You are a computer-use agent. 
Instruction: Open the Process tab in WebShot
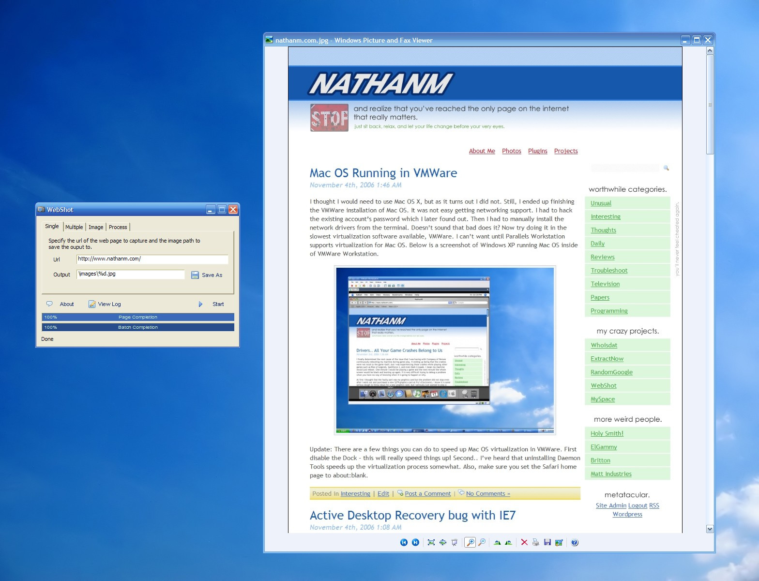pyautogui.click(x=118, y=227)
